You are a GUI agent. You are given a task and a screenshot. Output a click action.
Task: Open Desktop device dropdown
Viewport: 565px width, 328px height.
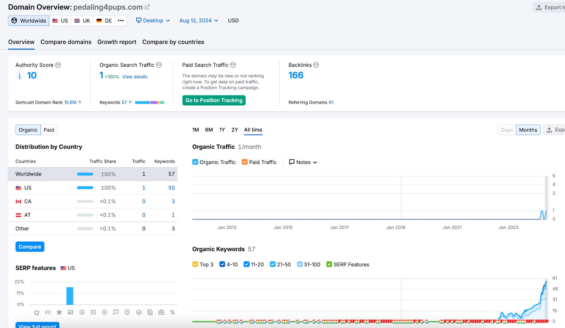(x=153, y=20)
